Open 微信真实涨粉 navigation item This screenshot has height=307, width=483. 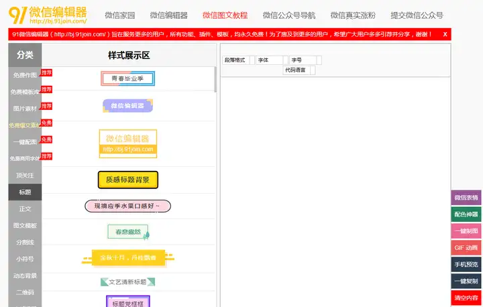pos(353,15)
